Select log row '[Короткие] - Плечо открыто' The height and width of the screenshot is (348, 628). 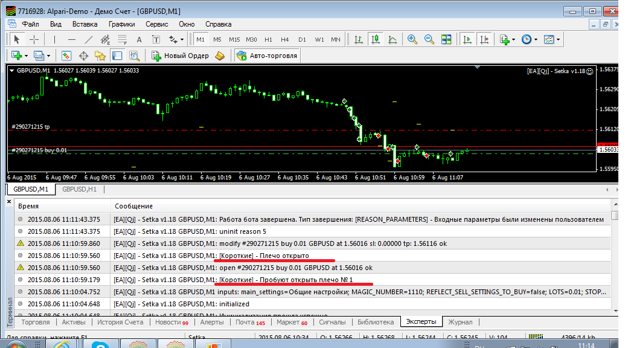click(312, 256)
